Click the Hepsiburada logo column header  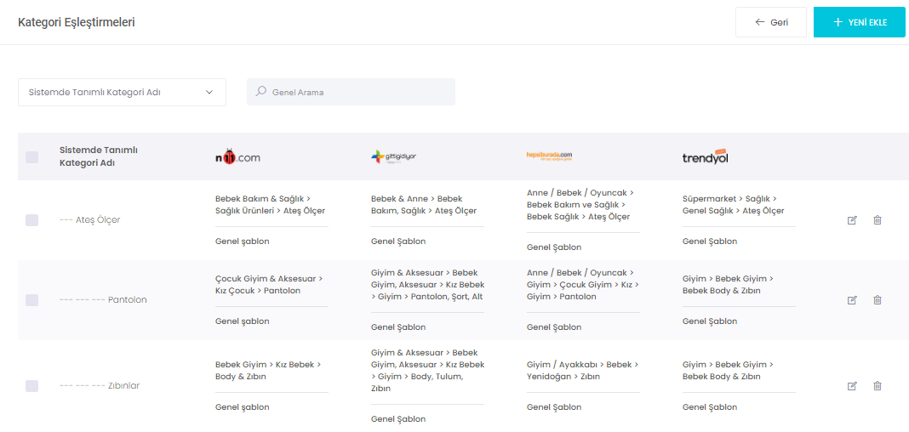click(549, 156)
